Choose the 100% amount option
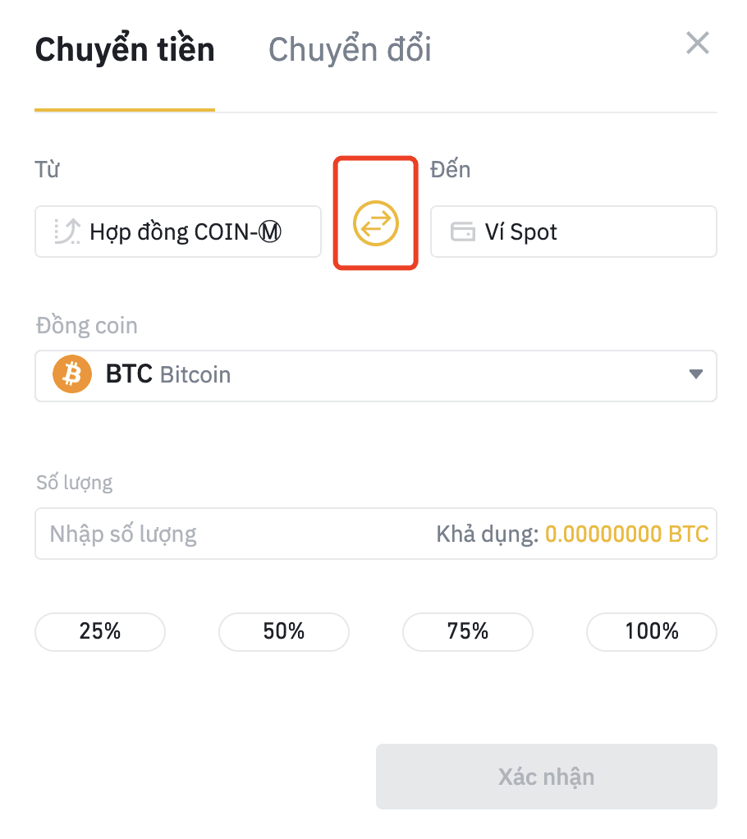The image size is (747, 839). tap(652, 632)
